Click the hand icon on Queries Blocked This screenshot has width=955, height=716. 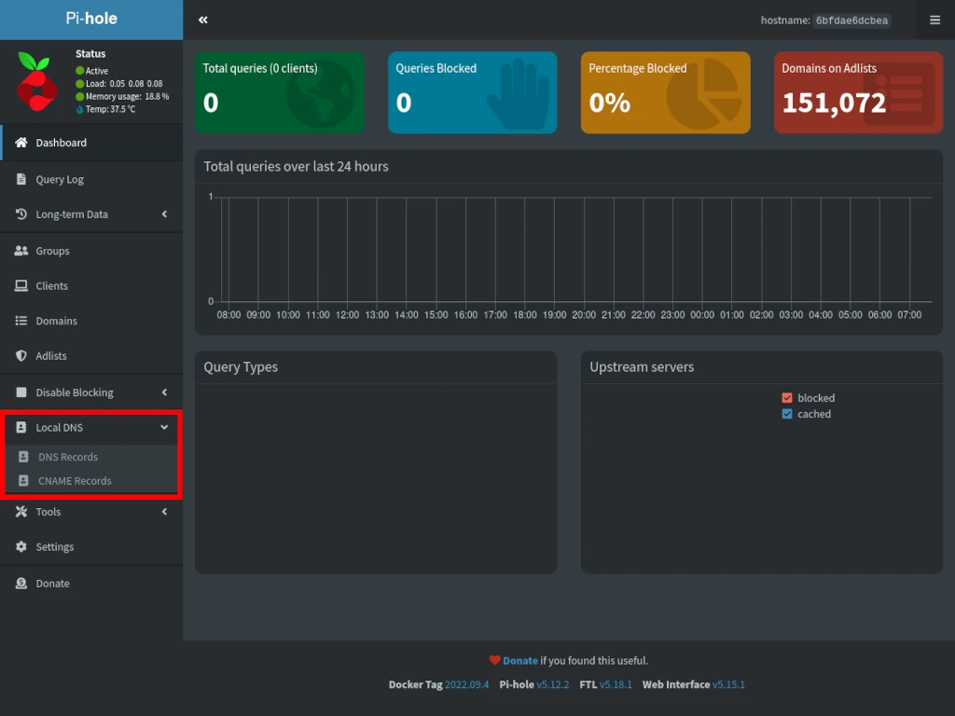click(519, 94)
